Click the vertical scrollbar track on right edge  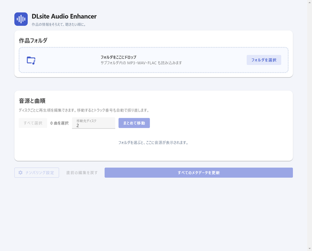click(x=309, y=126)
